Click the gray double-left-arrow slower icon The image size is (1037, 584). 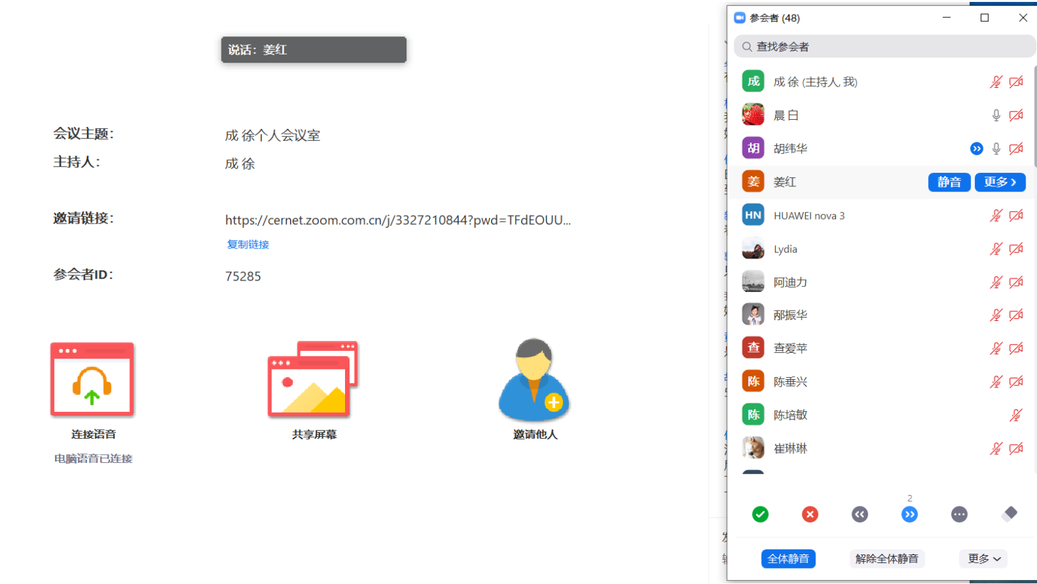tap(860, 514)
